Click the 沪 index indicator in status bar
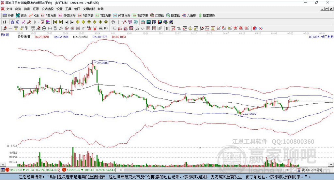Viewport: 334px width, 180px height. click(x=8, y=170)
